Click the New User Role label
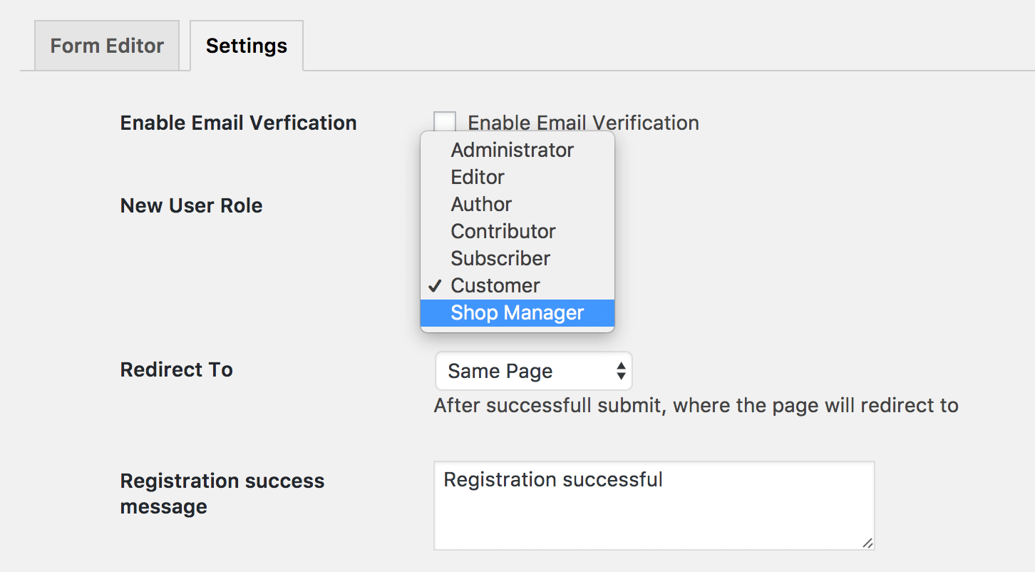1035x572 pixels. click(191, 205)
